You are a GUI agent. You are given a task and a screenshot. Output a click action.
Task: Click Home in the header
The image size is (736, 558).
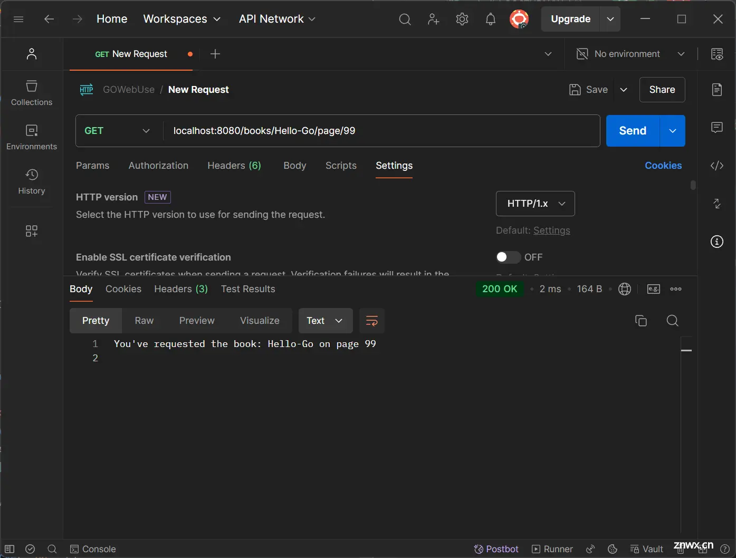pyautogui.click(x=112, y=19)
